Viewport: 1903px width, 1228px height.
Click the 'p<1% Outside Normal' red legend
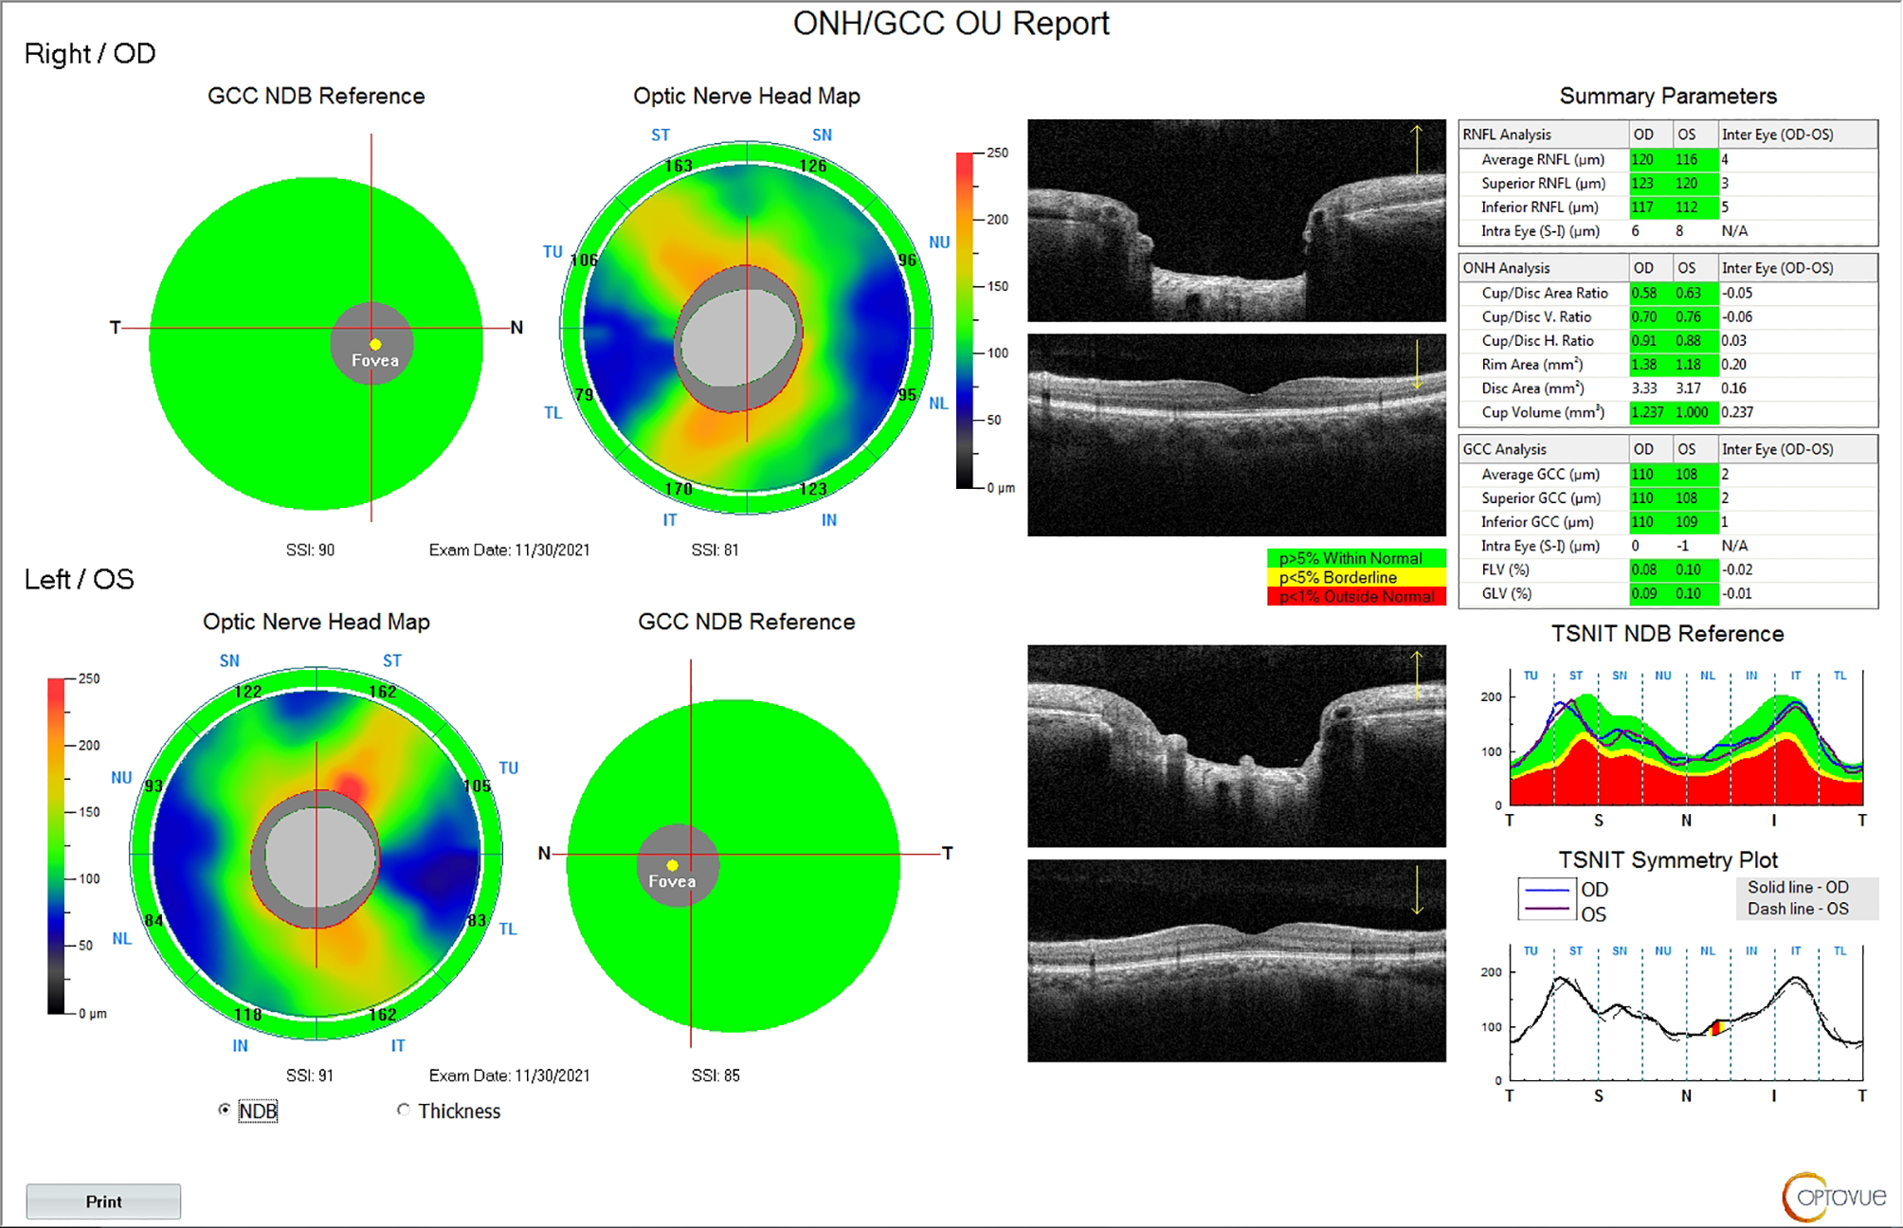[x=1356, y=596]
